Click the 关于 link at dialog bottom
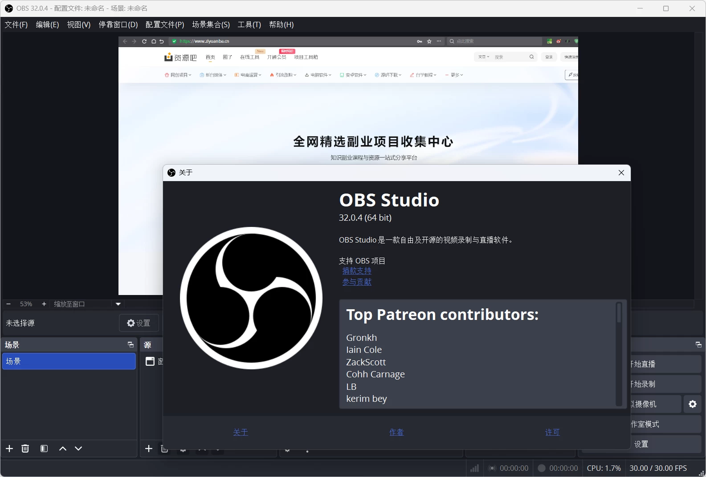This screenshot has height=477, width=706. (x=241, y=433)
